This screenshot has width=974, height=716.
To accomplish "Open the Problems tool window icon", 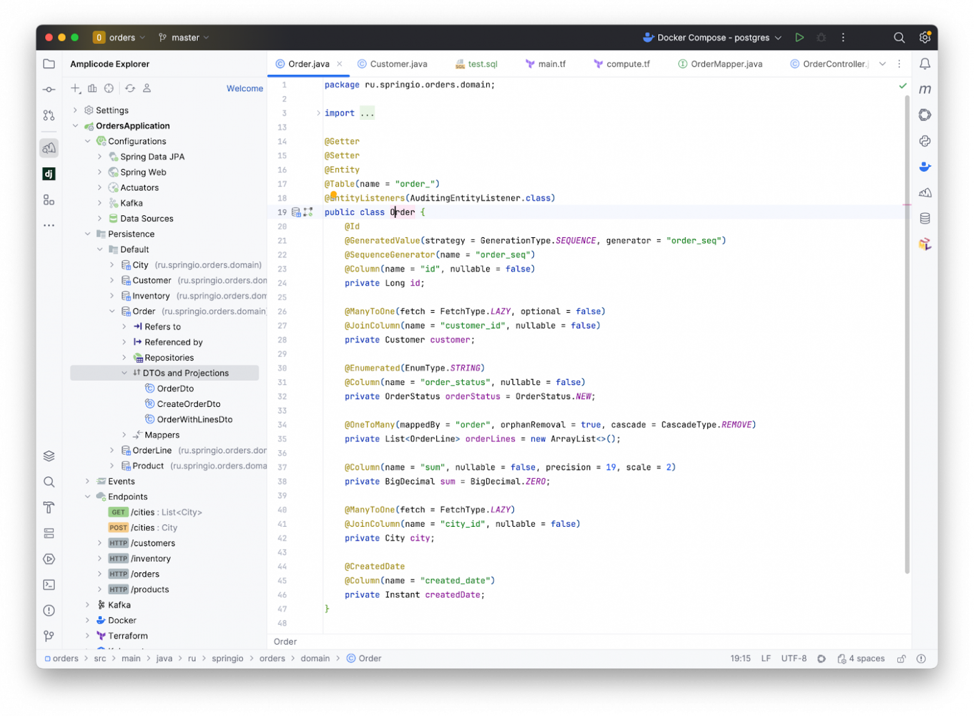I will click(x=49, y=611).
